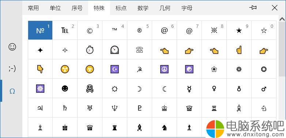Screen dimensions: 286x138
Task: Insert the № numero sign
Action: point(40,30)
